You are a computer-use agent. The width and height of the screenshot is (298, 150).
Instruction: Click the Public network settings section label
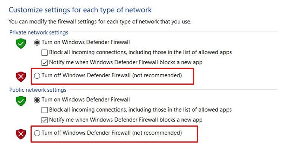[38, 90]
